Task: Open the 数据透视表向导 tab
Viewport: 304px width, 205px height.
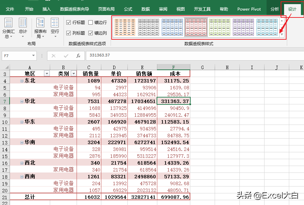Action: 75,9
